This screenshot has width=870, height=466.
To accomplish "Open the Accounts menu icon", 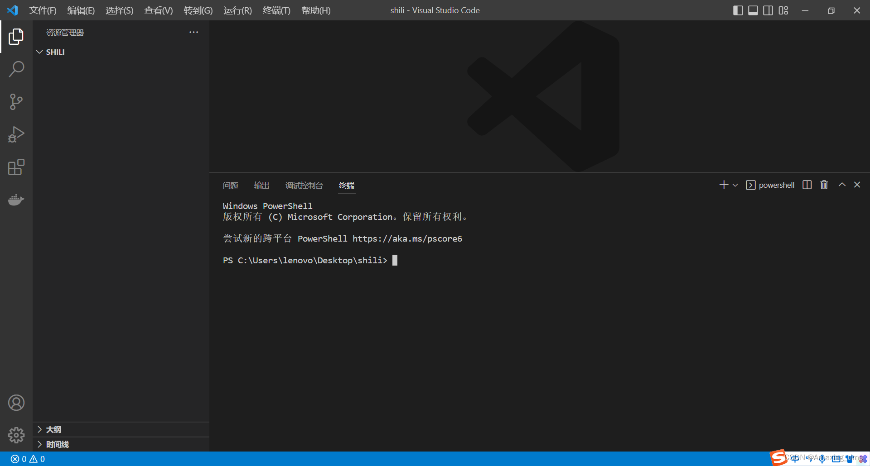I will coord(16,403).
